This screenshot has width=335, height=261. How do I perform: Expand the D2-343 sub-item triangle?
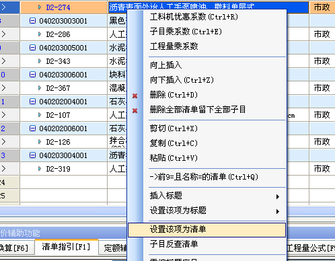tap(40, 61)
